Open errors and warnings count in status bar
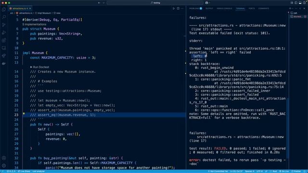Viewport: 308px width, 173px height. [11, 171]
